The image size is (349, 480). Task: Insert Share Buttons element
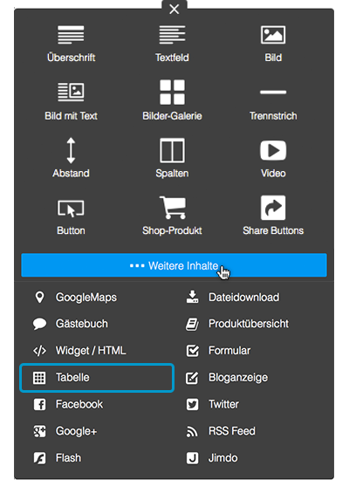point(273,216)
